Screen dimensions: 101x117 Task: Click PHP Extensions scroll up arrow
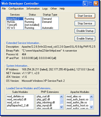61,97
